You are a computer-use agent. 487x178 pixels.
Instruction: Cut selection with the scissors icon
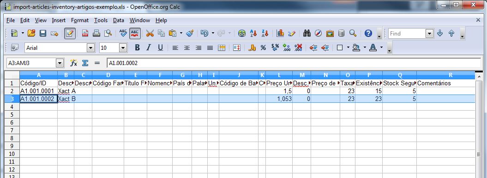(x=150, y=33)
